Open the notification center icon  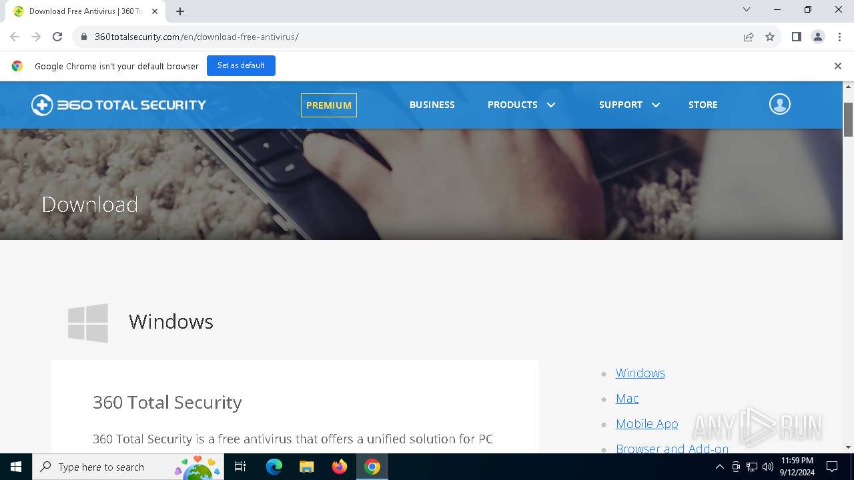[x=832, y=467]
